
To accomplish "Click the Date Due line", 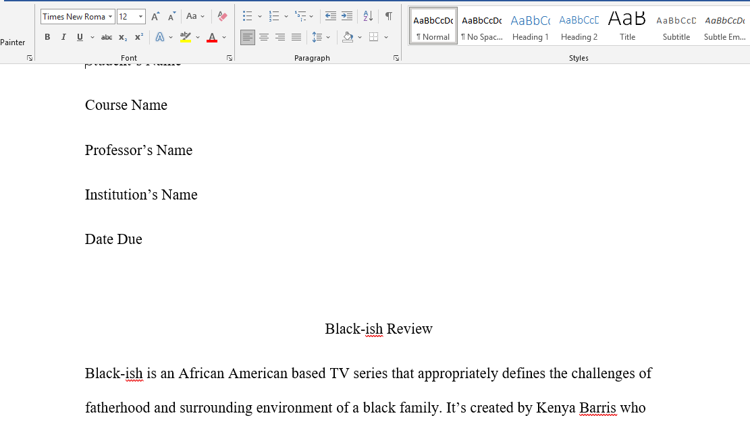I will 113,239.
